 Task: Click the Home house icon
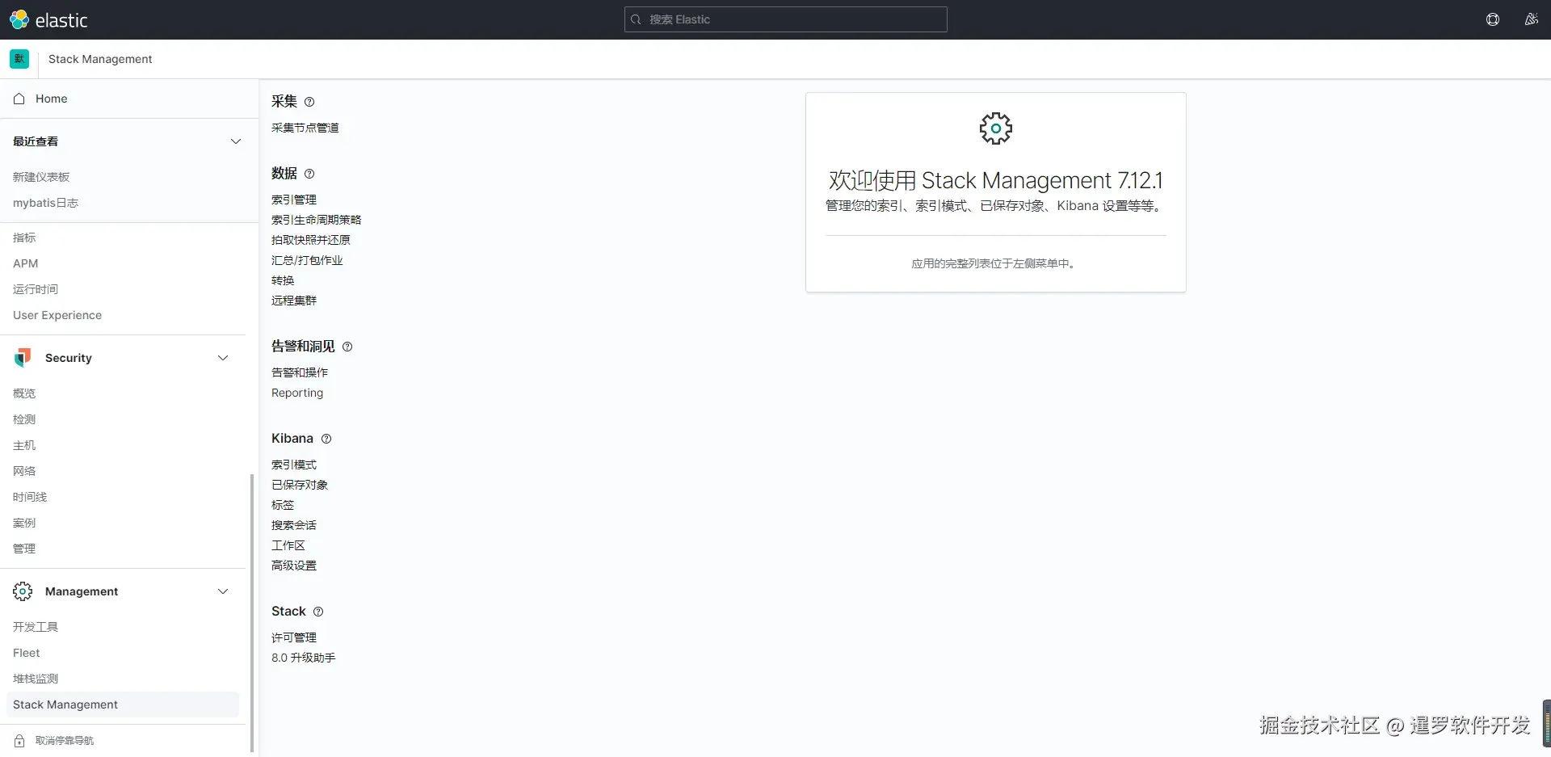click(19, 99)
